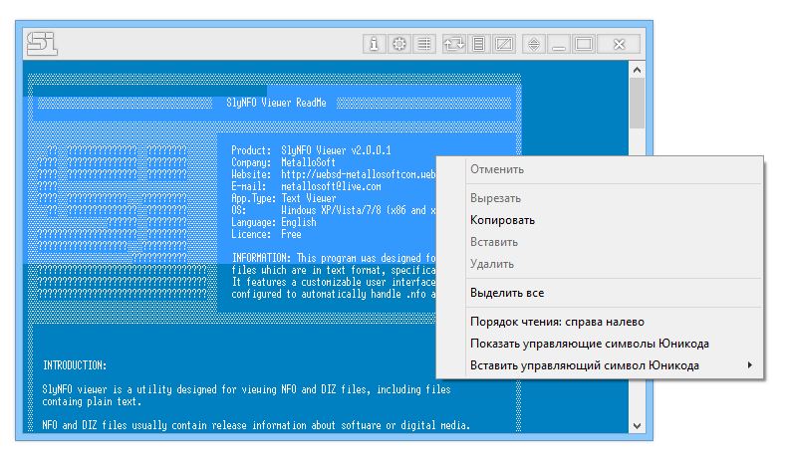Click the cycle arrows toolbar icon
Viewport: 787px width, 469px height.
tap(453, 44)
